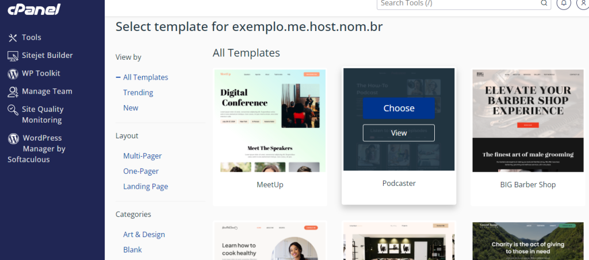Filter by Multi-Pager layout
Image resolution: width=589 pixels, height=260 pixels.
pos(143,156)
